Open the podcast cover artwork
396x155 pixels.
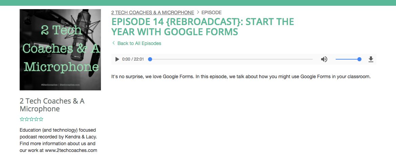(x=60, y=50)
